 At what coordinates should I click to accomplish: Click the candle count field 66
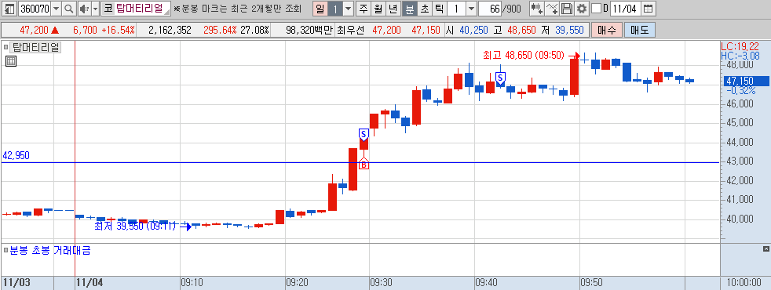(489, 9)
